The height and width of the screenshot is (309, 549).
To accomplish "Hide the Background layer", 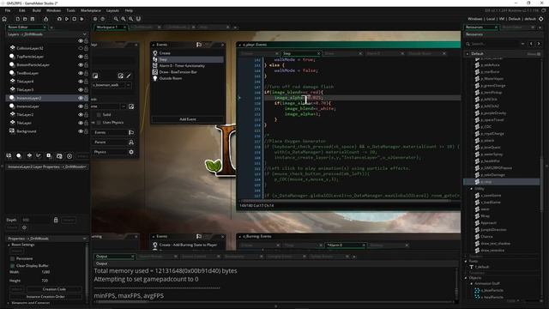I will pos(81,131).
